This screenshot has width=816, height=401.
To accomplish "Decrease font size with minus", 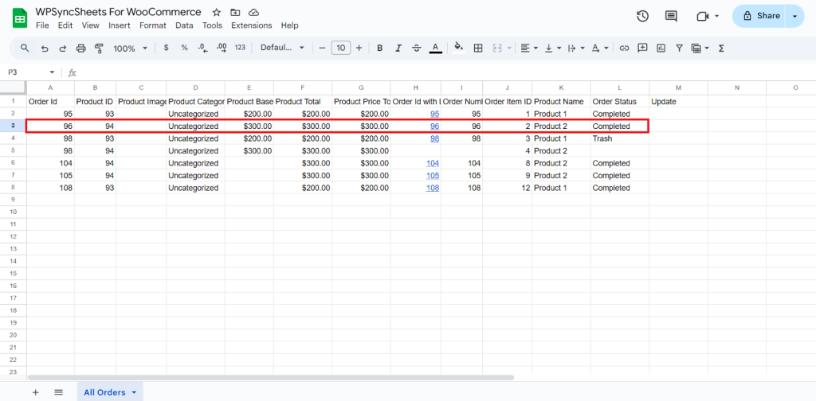I will point(322,48).
